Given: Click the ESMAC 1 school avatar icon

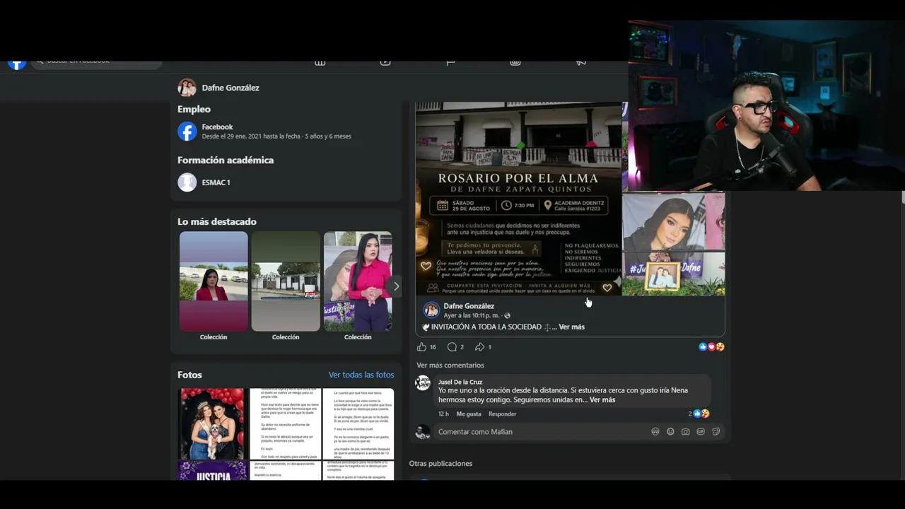Looking at the screenshot, I should point(187,182).
